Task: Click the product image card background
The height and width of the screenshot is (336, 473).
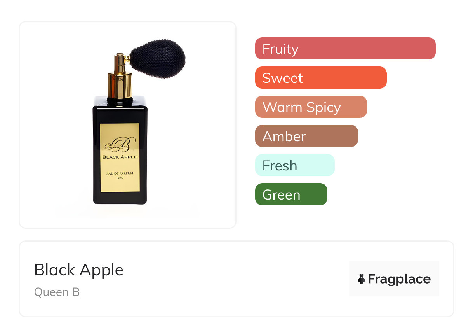Action: pos(128,125)
